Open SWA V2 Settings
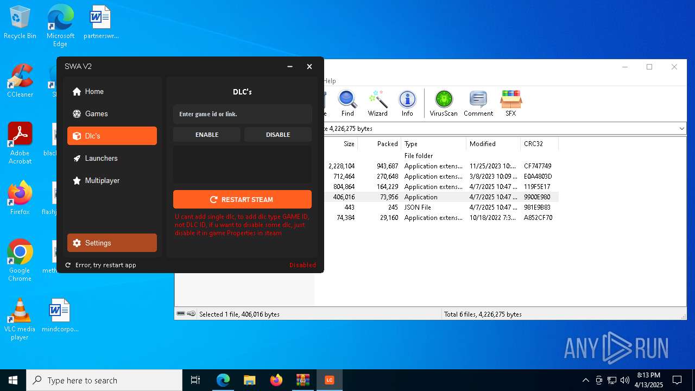Screen dimensions: 695x391 click(112, 243)
